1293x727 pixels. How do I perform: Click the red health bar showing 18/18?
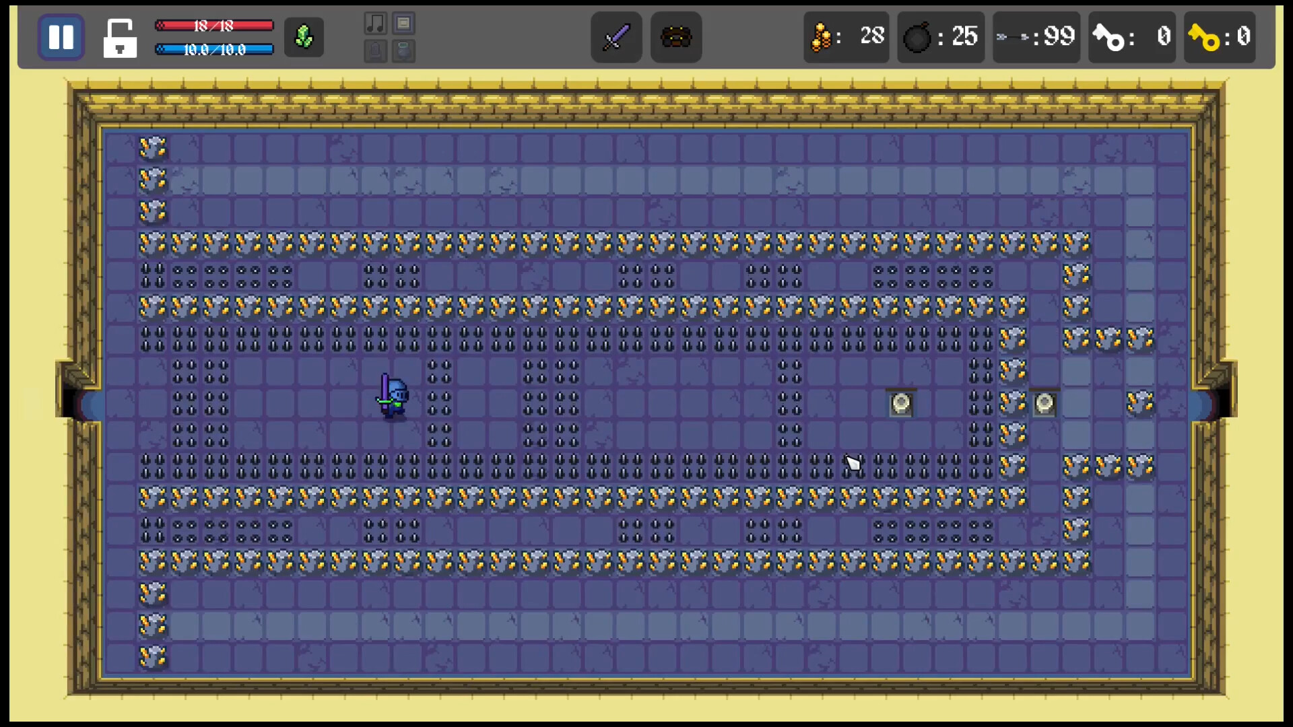coord(214,26)
